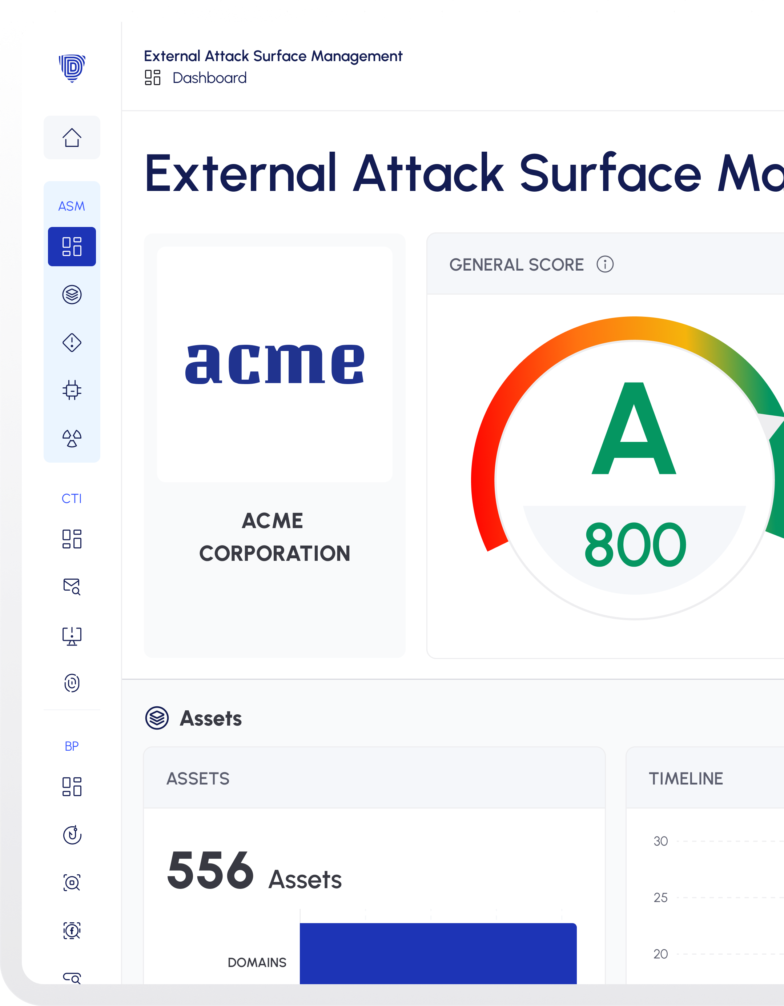Click the home icon in sidebar
This screenshot has width=784, height=1006.
72,137
